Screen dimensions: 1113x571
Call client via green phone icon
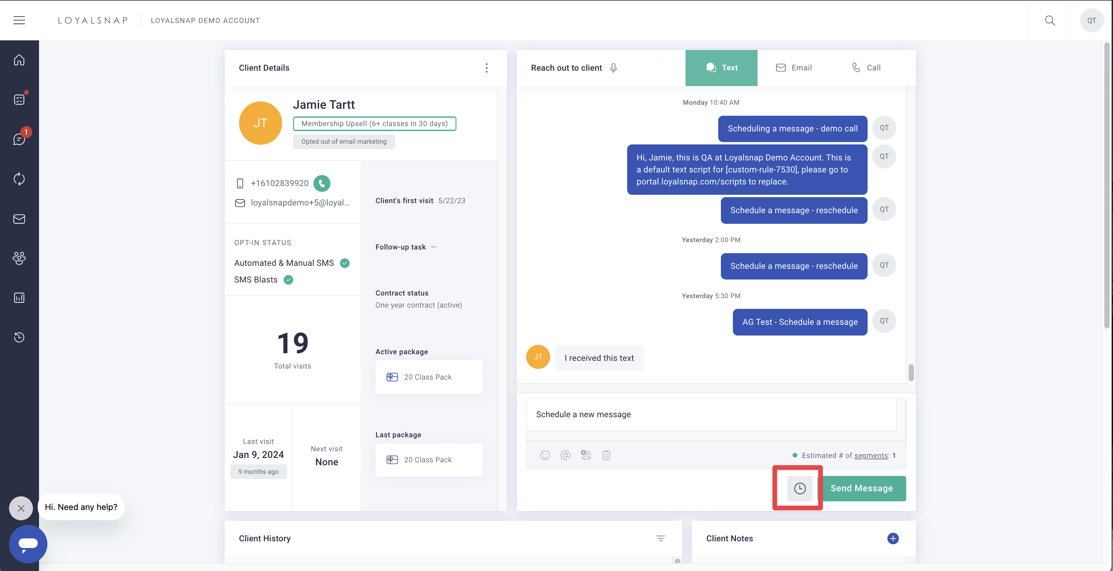[322, 183]
